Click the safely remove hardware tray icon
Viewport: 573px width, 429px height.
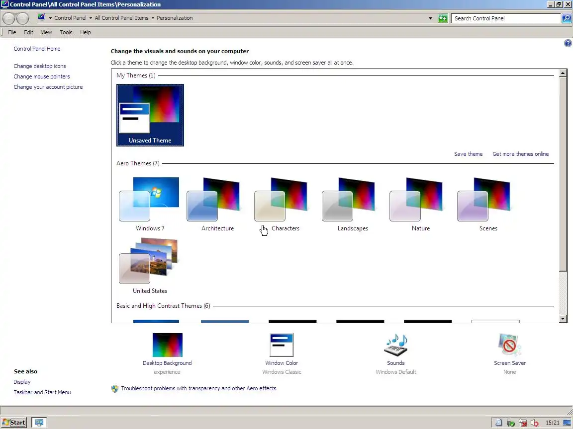(510, 423)
